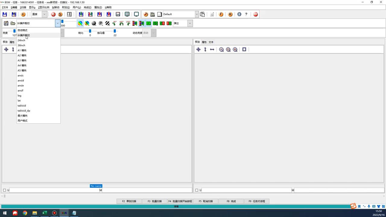Click the red EXIT icon in toolbar
The width and height of the screenshot is (386, 217).
point(255,14)
